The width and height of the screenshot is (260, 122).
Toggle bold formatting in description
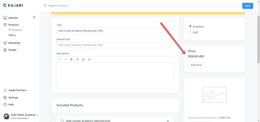point(71,59)
